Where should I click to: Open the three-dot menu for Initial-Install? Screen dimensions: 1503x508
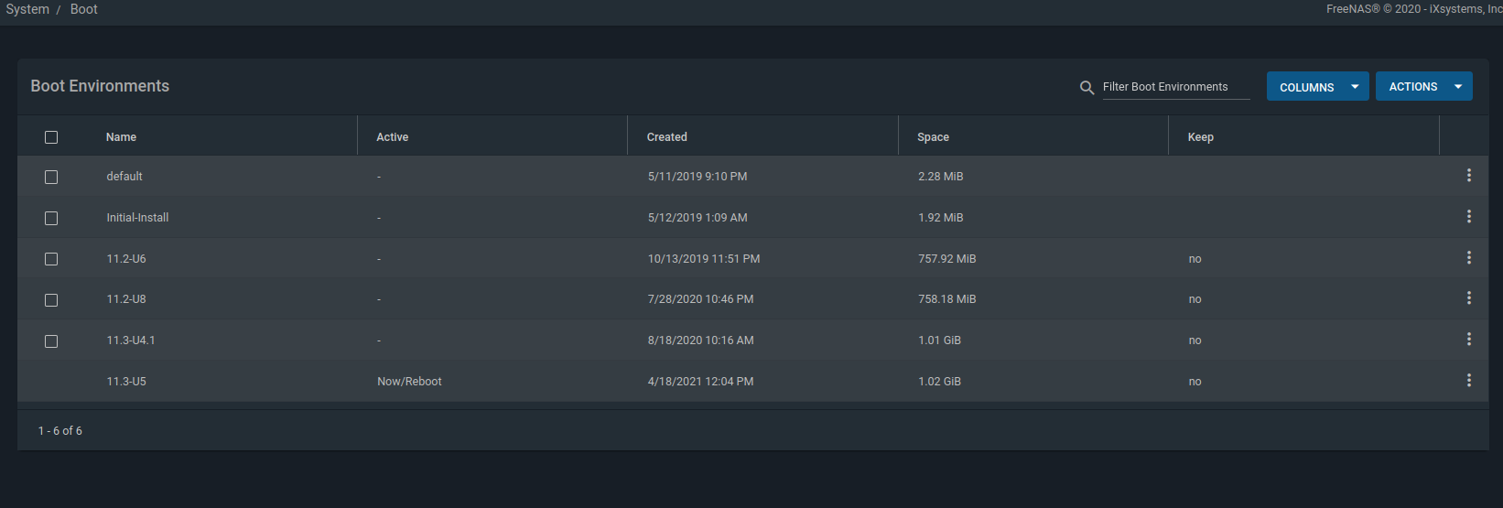pos(1468,216)
